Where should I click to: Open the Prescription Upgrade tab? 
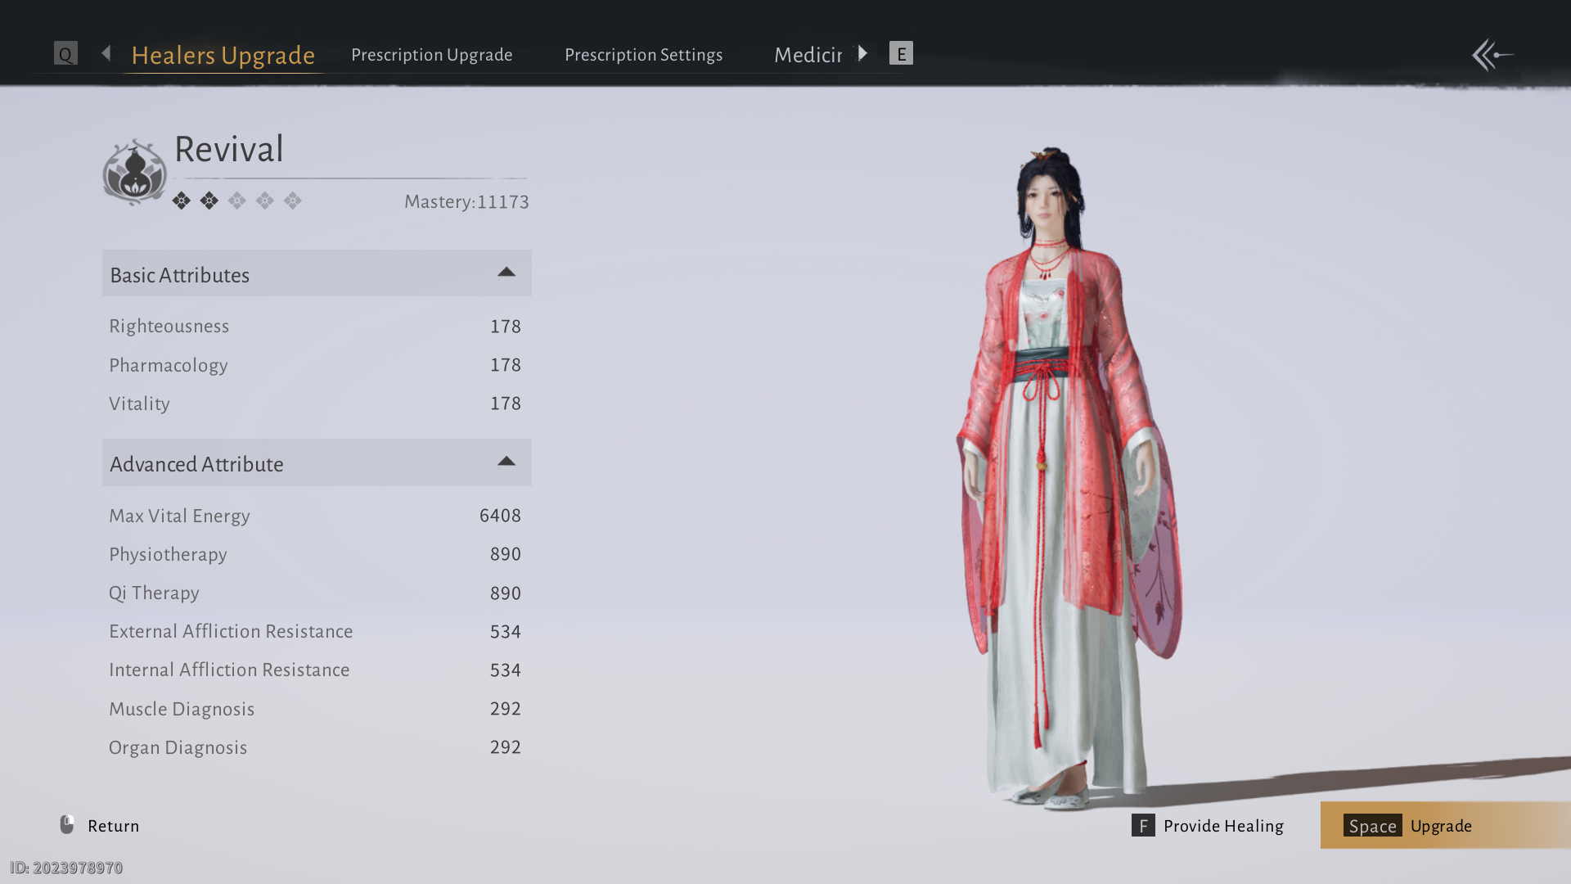pyautogui.click(x=431, y=55)
